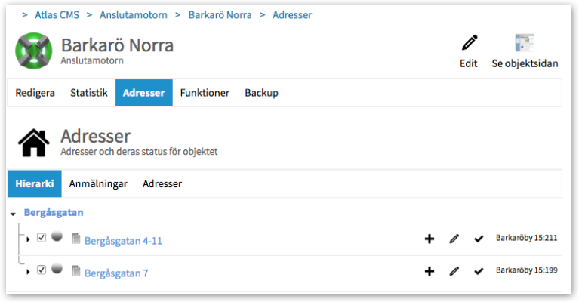
Task: Click the plus icon for Bergåsgatan 7
Action: [x=430, y=271]
